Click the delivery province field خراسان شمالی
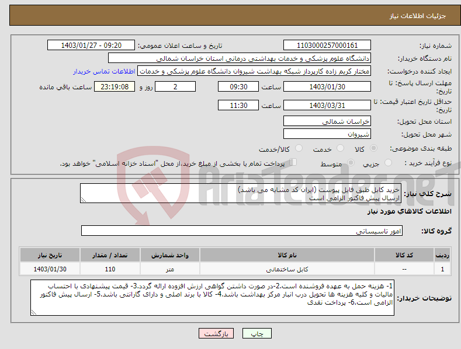This screenshot has width=461, height=349. point(327,121)
